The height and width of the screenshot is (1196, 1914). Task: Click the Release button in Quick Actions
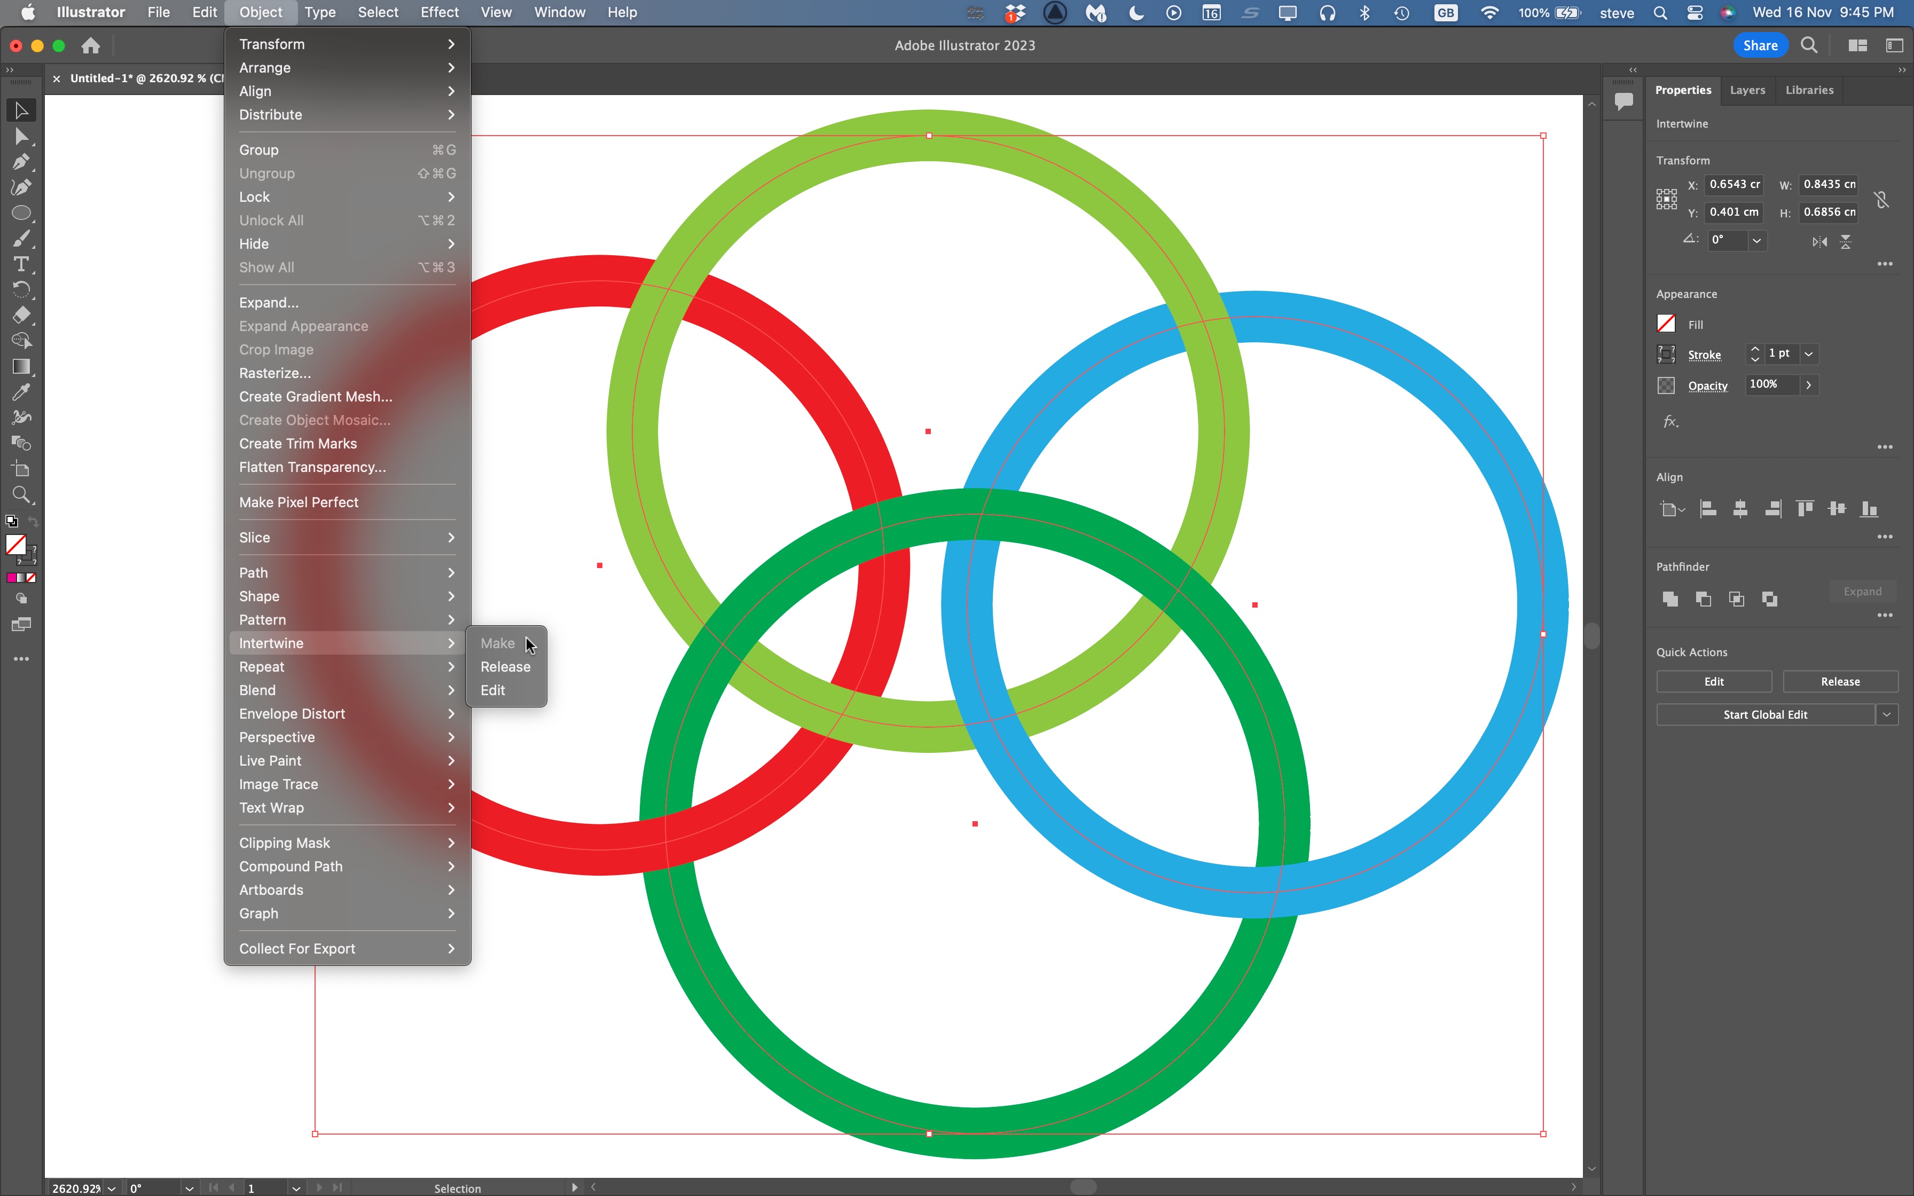[1840, 681]
